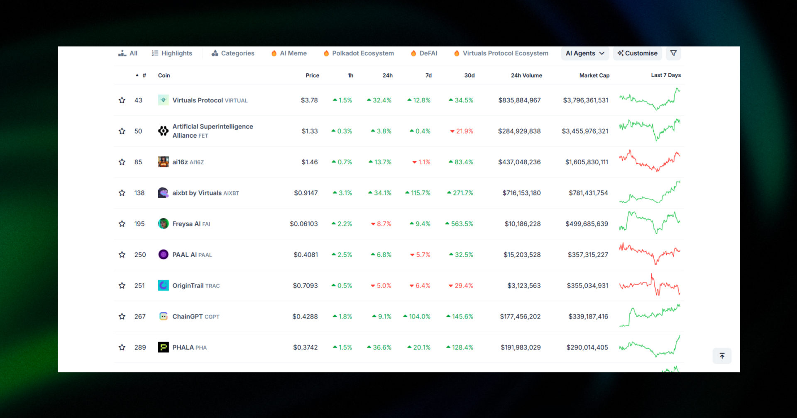Click the ai16z 7-day red chart
This screenshot has width=797, height=418.
click(650, 162)
